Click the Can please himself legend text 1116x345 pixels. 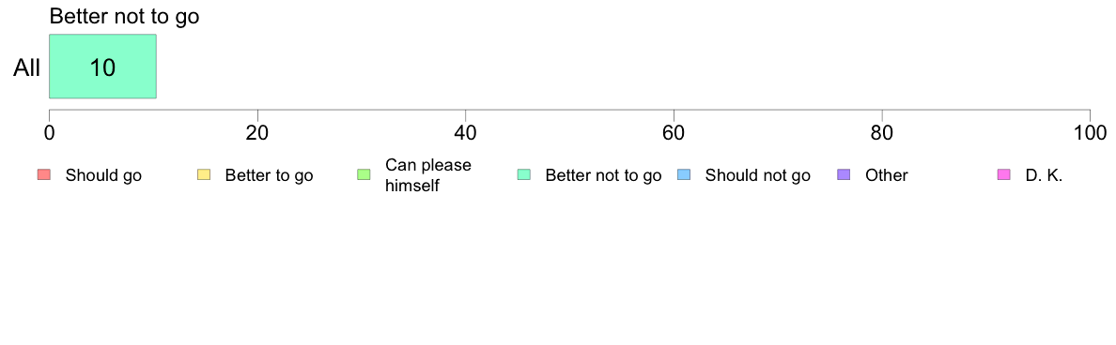point(427,175)
